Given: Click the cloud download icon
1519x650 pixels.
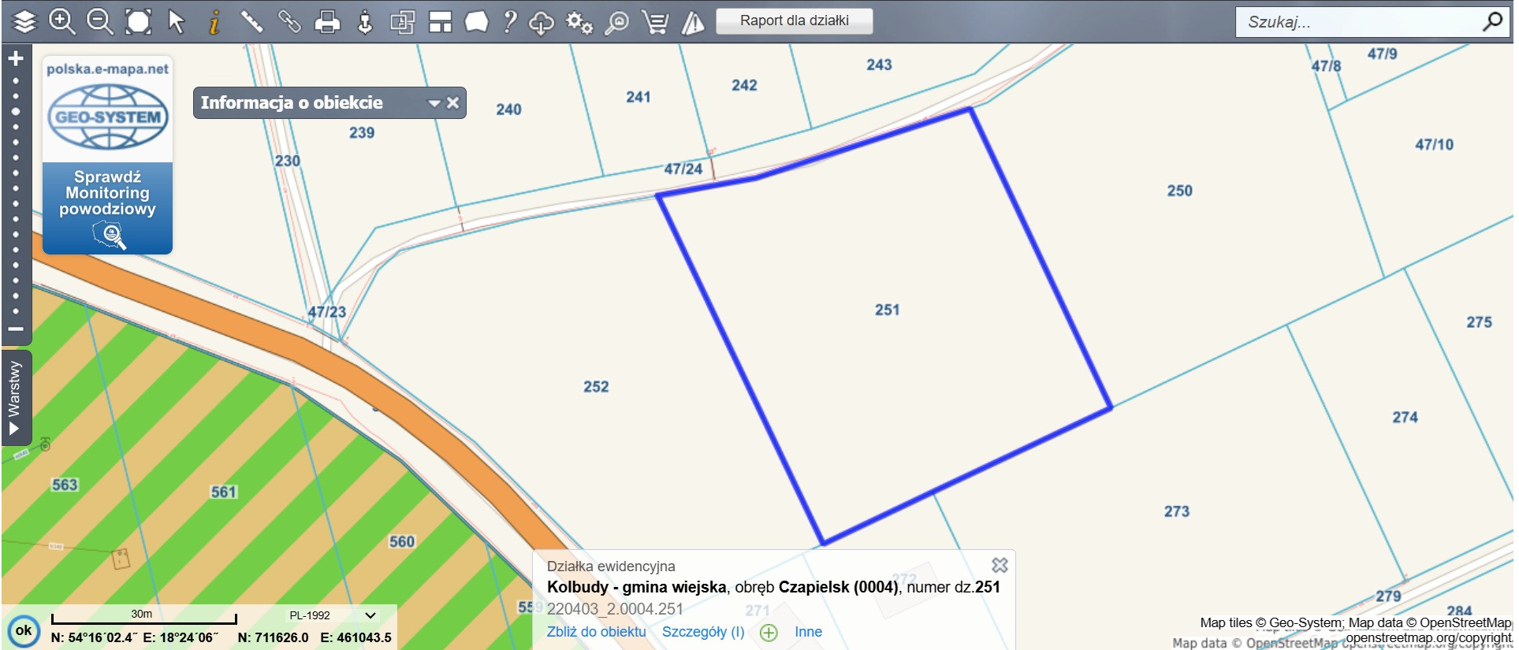Looking at the screenshot, I should tap(542, 22).
